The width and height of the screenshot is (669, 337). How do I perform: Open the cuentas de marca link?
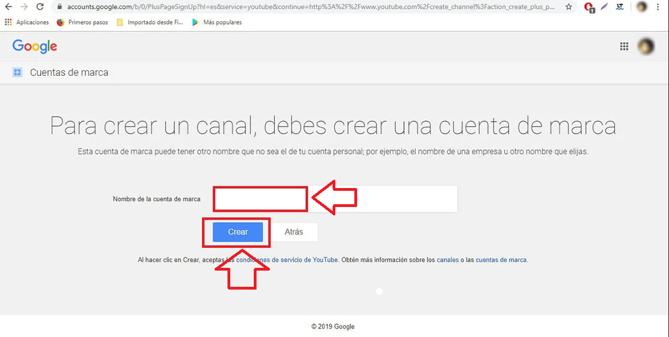501,260
